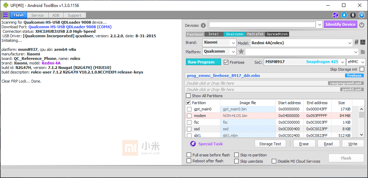Screen dimensions: 368x178
Task: Select the MediaTek mode tab
Action: (255, 34)
